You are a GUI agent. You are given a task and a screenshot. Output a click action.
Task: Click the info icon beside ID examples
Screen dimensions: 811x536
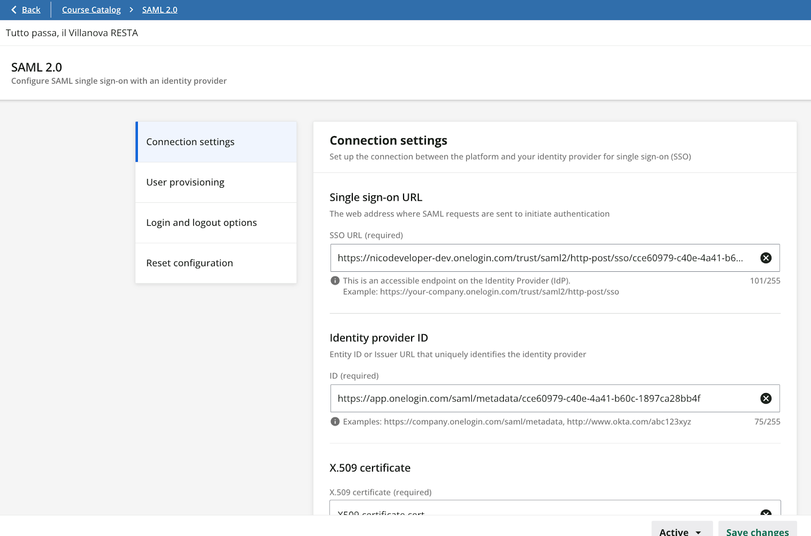335,422
